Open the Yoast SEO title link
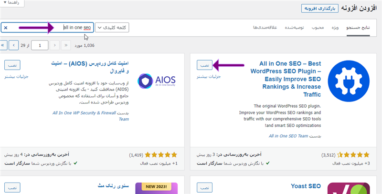 [x=306, y=186]
